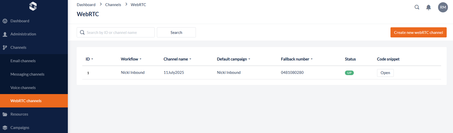Open the RM user avatar menu
The image size is (453, 133).
(443, 7)
